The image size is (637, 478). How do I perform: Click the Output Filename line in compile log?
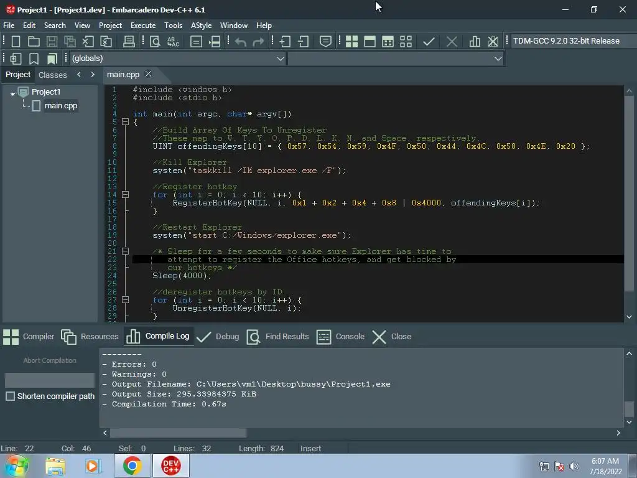pyautogui.click(x=246, y=384)
